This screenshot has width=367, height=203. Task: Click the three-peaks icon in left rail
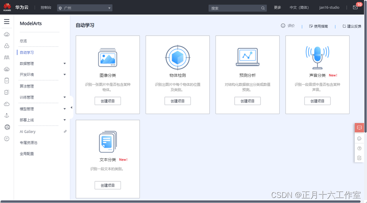click(x=7, y=57)
